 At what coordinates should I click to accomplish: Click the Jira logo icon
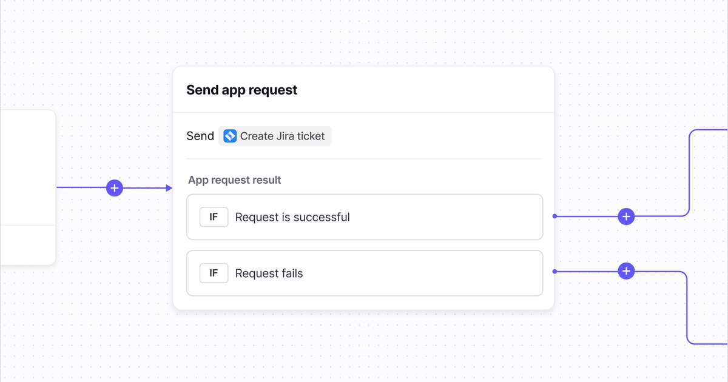[230, 136]
